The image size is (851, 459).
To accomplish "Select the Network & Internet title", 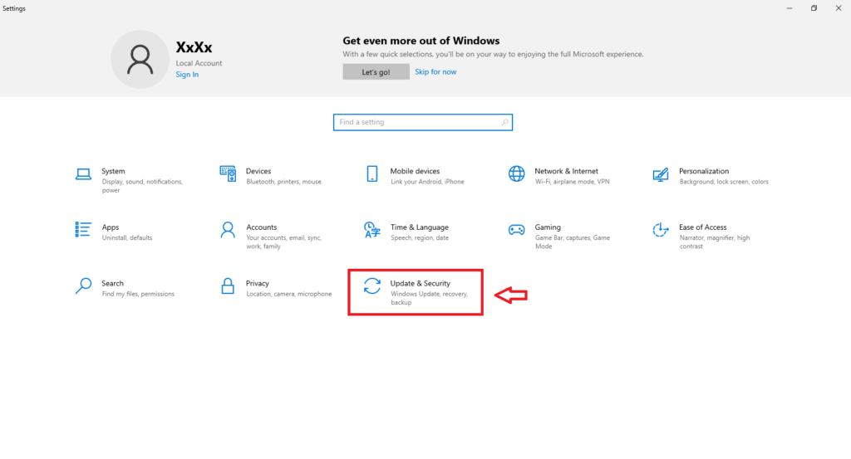I will tap(567, 171).
